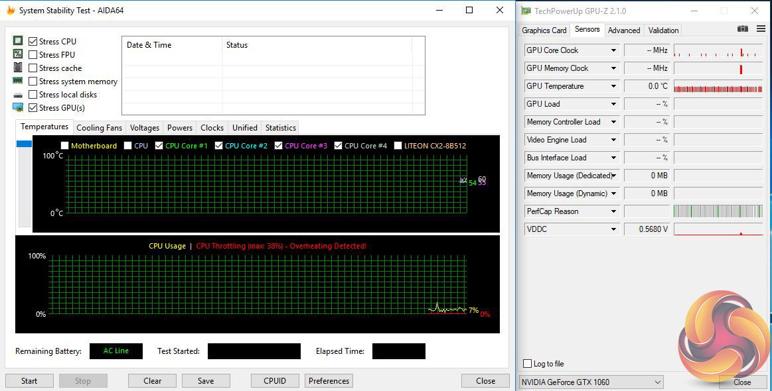This screenshot has height=391, width=772.
Task: Open the Advanced tab in GPU-Z
Action: pos(624,30)
